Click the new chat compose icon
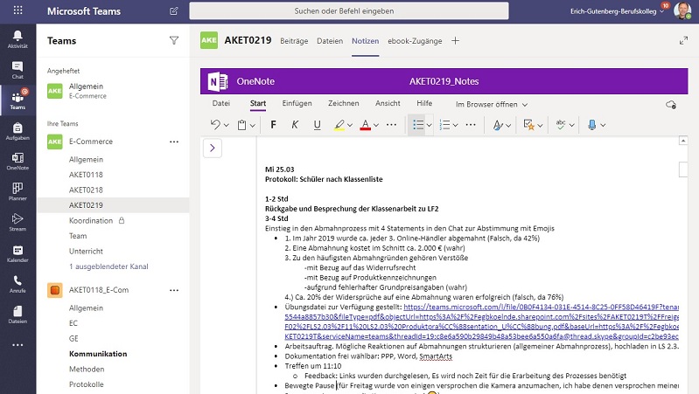Screen dimensions: 699x394 [x=174, y=11]
